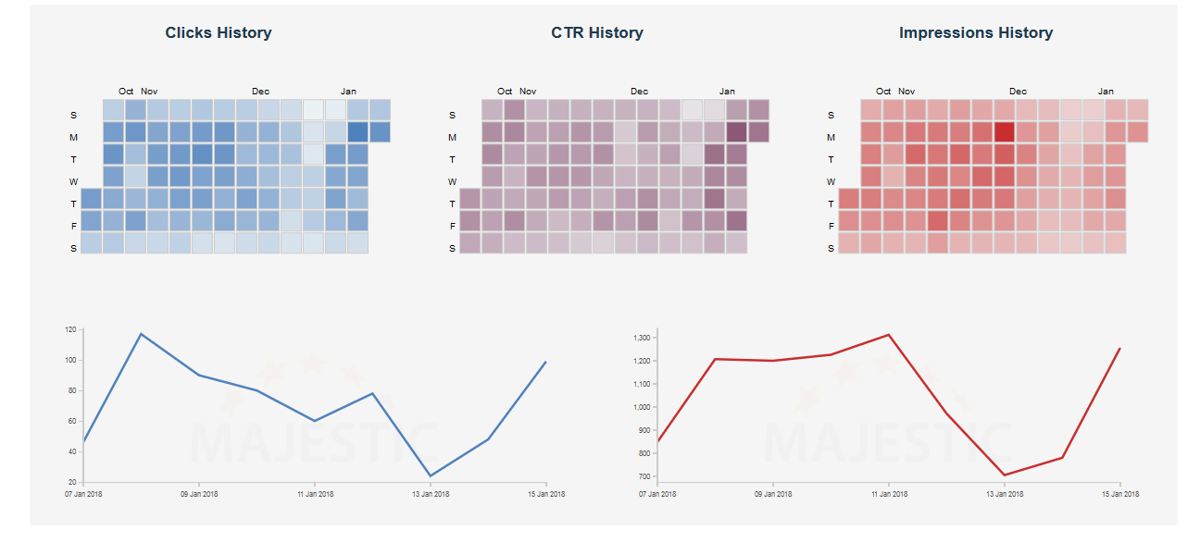This screenshot has width=1200, height=543.
Task: Click the Clicks History heading
Action: (219, 32)
